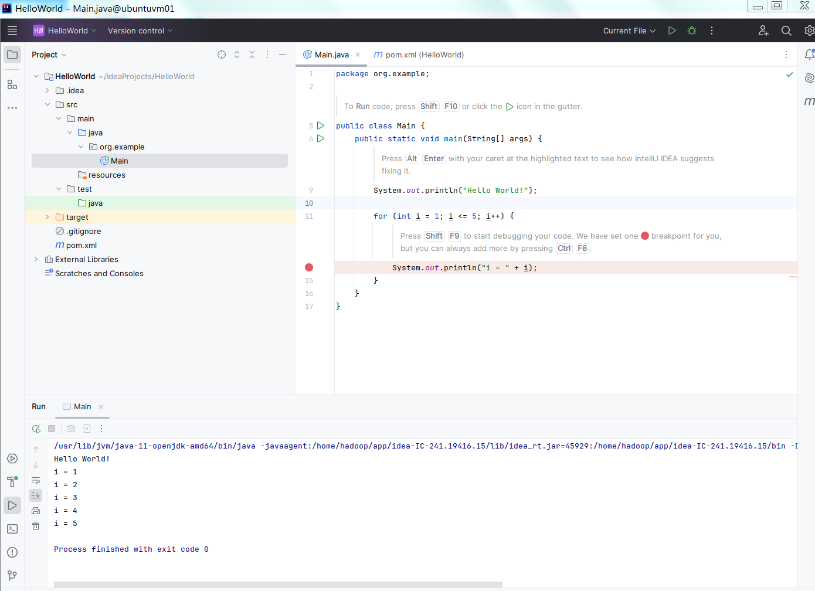
Task: Run main method from gutter arrow at line 6
Action: (x=321, y=138)
